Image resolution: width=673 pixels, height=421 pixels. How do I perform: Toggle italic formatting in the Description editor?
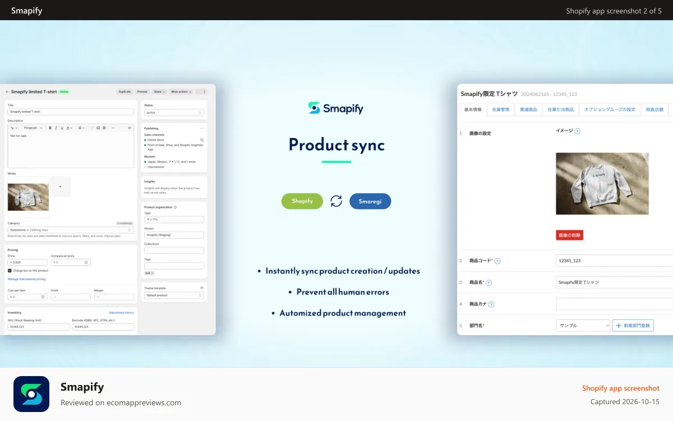(x=56, y=128)
